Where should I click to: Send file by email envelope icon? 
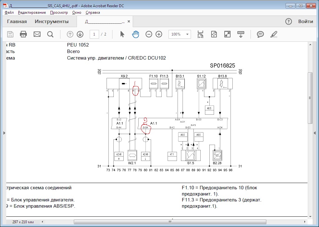(37, 34)
